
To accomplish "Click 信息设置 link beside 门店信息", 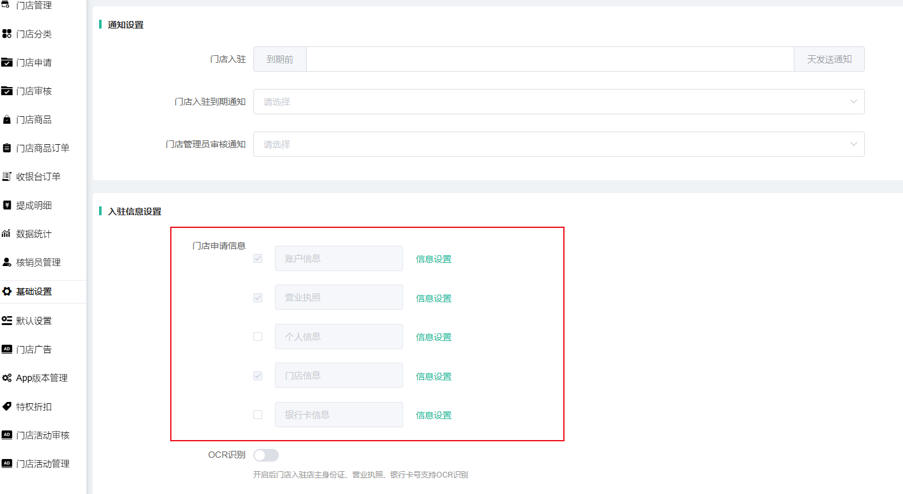I will pyautogui.click(x=433, y=377).
